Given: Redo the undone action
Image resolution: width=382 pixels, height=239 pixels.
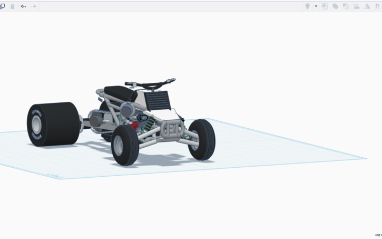Looking at the screenshot, I should tap(34, 6).
